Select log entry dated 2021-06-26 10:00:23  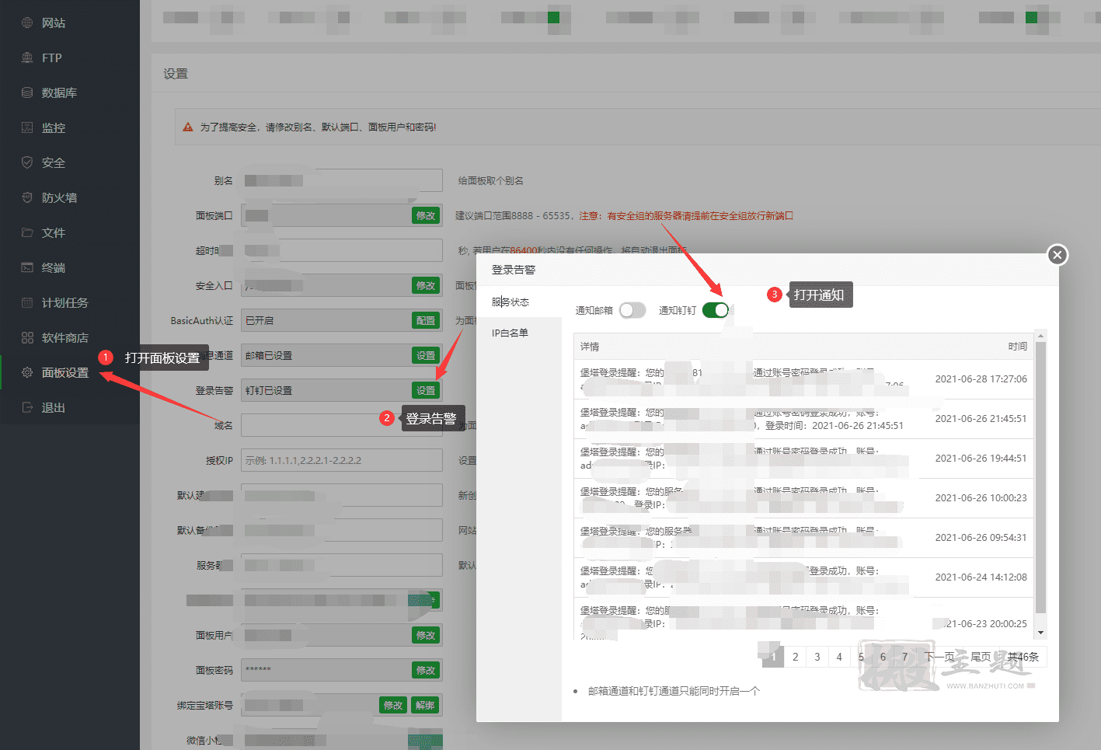pos(803,498)
